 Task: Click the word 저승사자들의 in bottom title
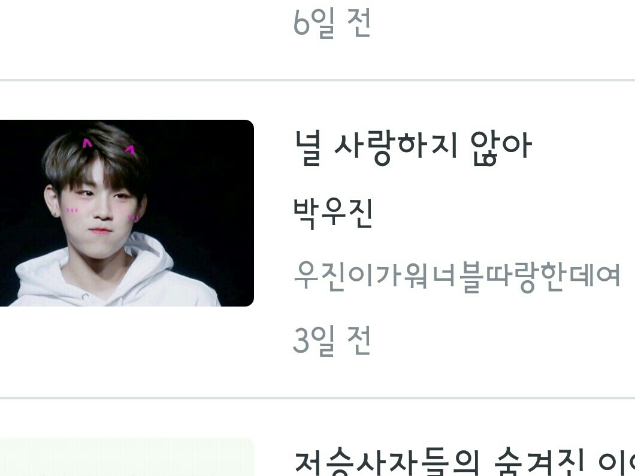pyautogui.click(x=387, y=462)
